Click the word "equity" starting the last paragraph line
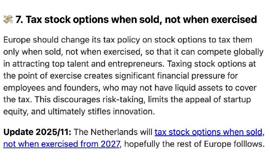 pos(13,111)
